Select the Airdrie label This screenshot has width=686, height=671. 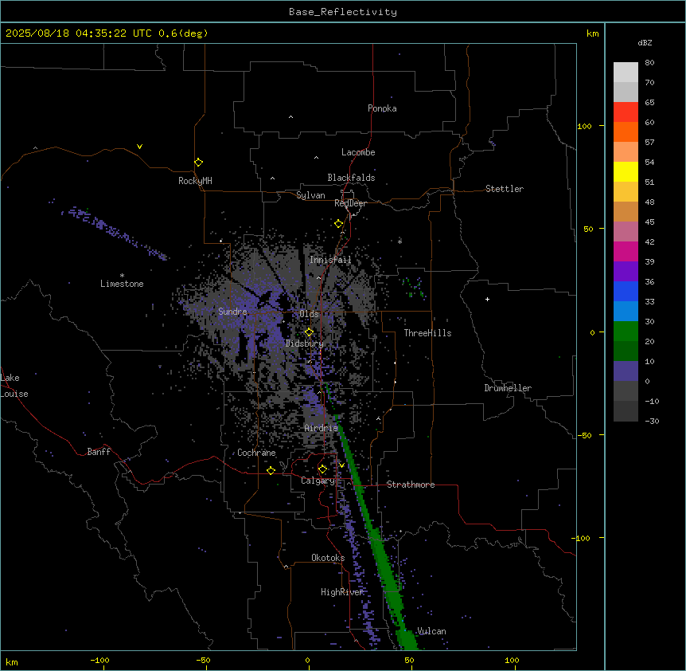pyautogui.click(x=322, y=428)
